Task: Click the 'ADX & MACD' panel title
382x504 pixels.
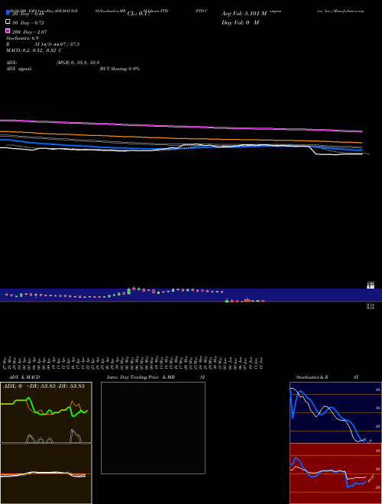Action: point(24,377)
